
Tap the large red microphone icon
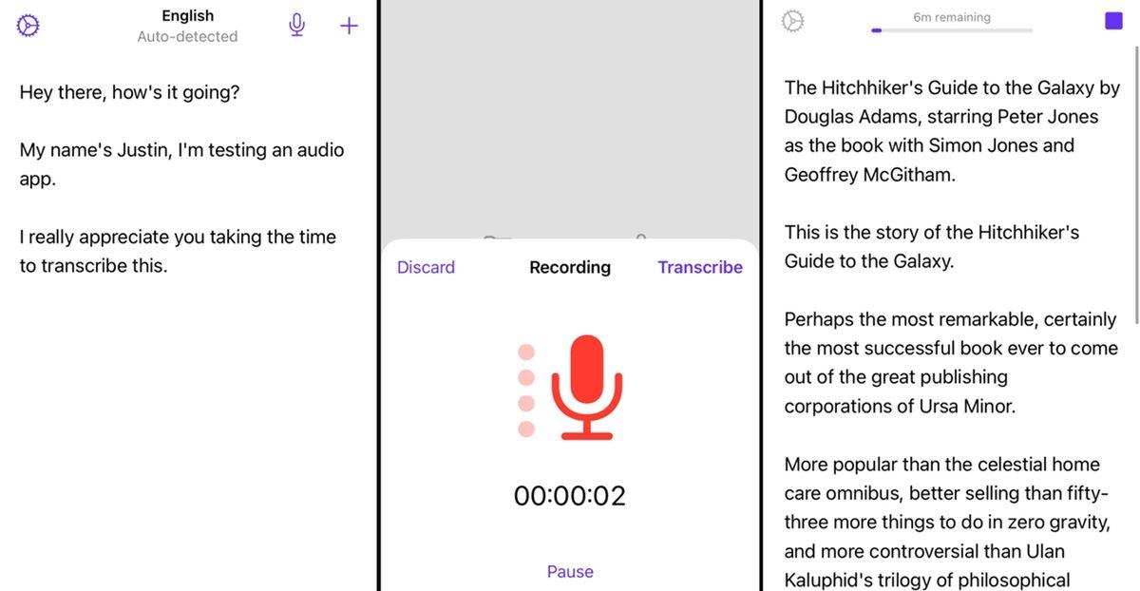[589, 387]
